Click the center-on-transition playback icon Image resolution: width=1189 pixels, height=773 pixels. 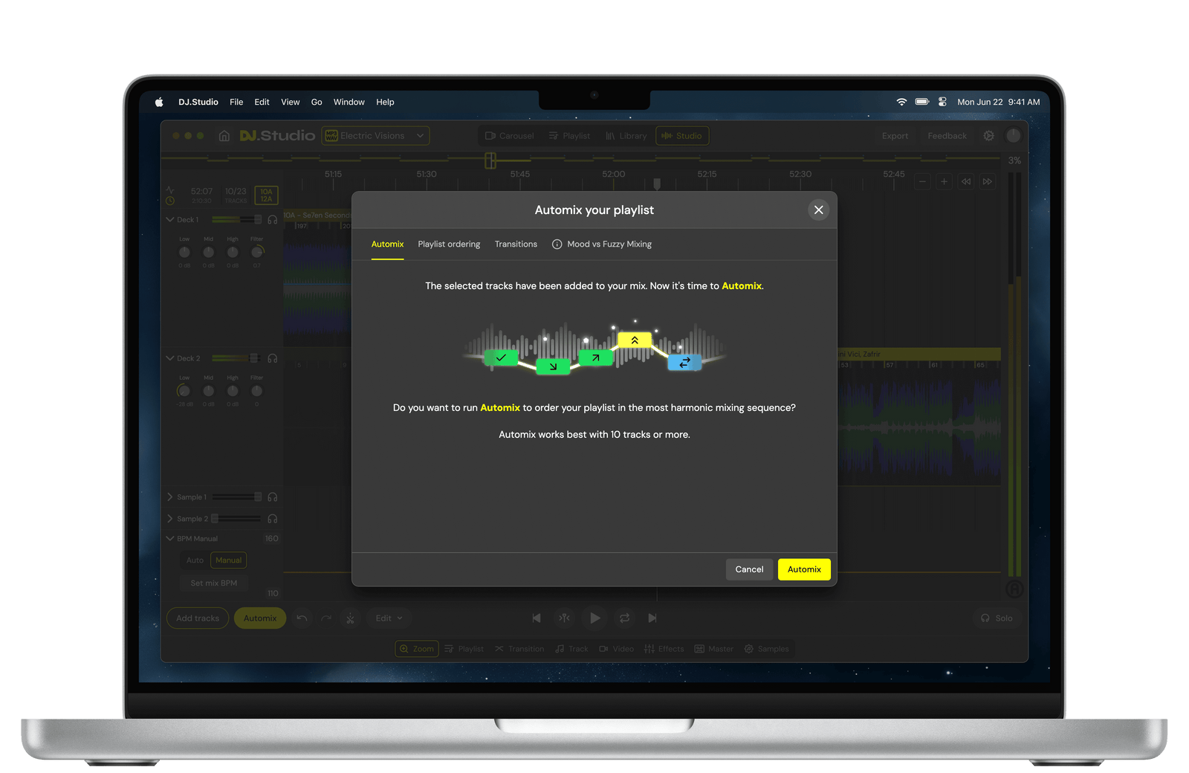(x=565, y=618)
